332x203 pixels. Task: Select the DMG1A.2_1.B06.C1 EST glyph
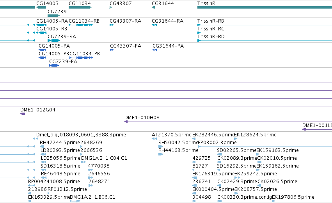[75, 201]
